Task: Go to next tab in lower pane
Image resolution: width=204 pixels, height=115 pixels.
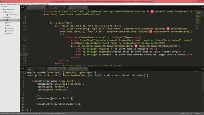Action: pyautogui.click(x=24, y=69)
